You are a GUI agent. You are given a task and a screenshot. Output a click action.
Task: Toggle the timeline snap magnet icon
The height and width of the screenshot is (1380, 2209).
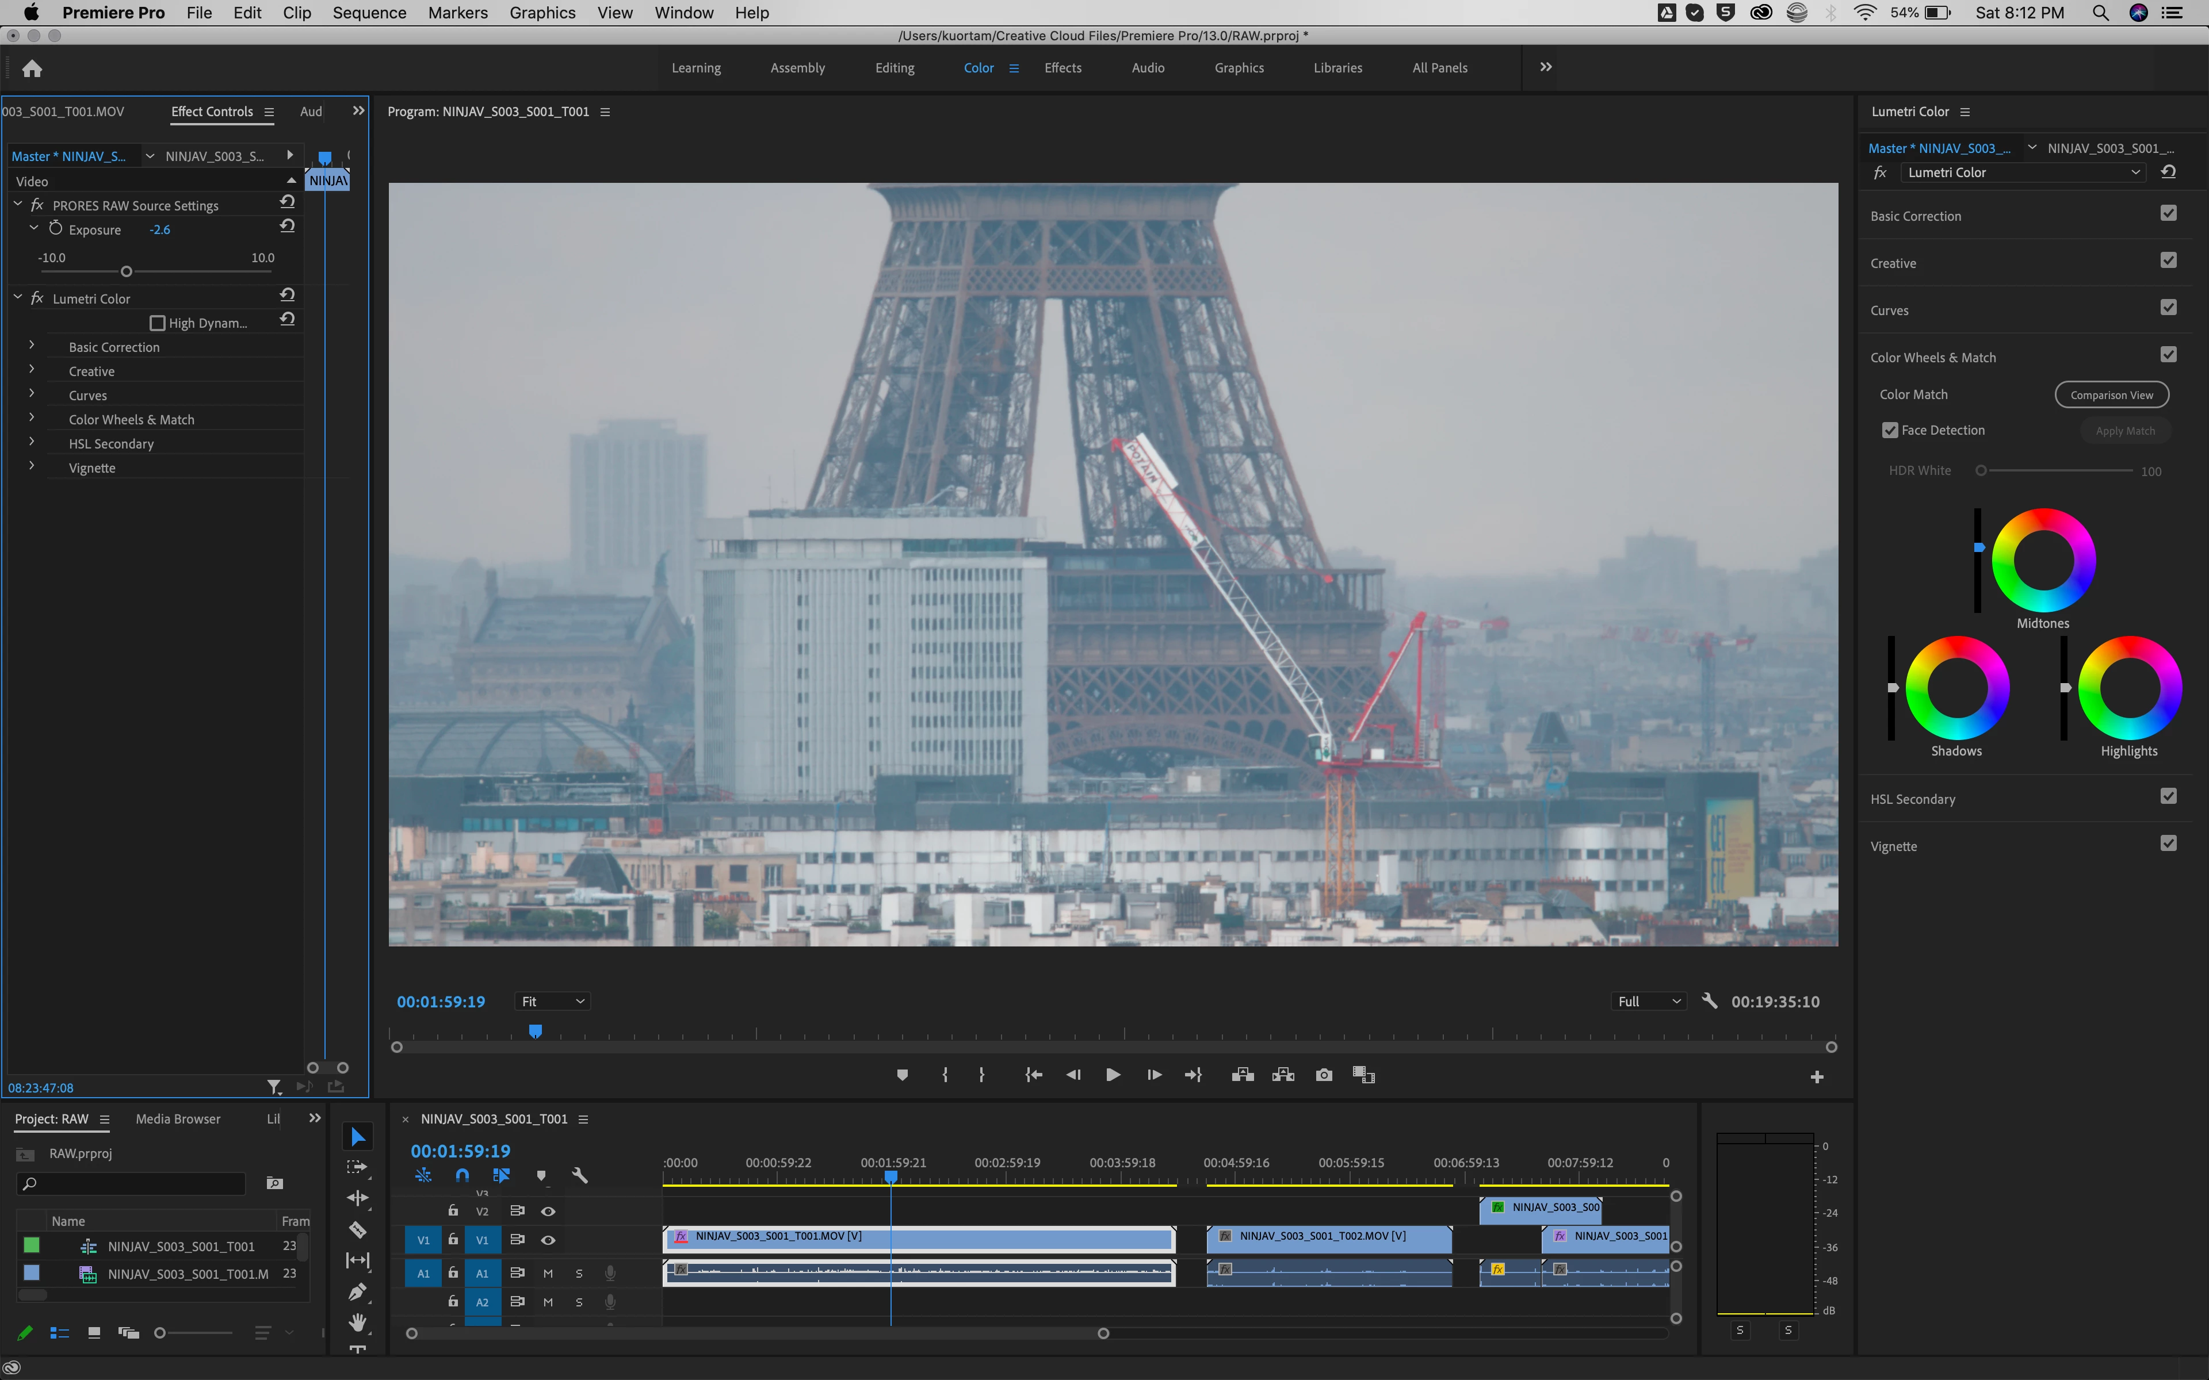pos(463,1175)
